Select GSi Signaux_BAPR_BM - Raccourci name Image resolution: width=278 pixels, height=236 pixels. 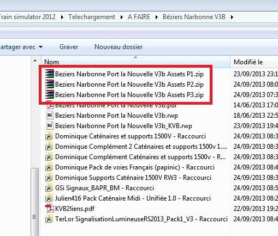pyautogui.click(x=104, y=188)
